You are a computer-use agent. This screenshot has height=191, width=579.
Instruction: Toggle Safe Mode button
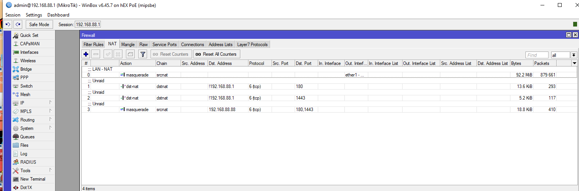point(39,24)
